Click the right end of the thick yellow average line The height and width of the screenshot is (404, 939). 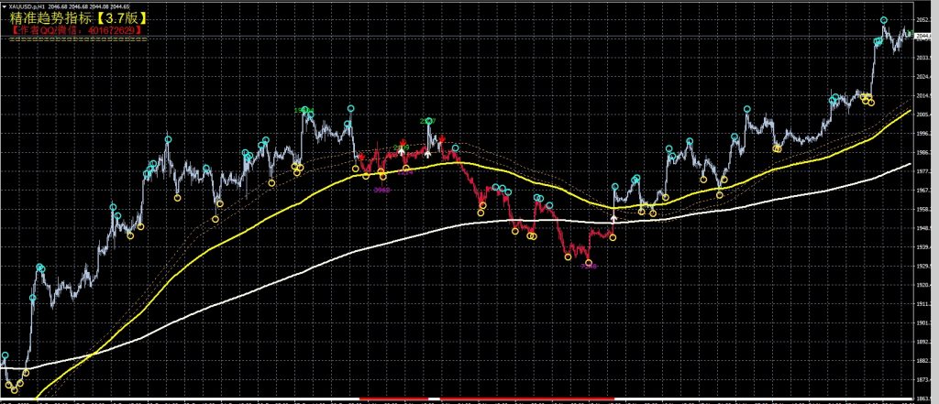(x=909, y=111)
